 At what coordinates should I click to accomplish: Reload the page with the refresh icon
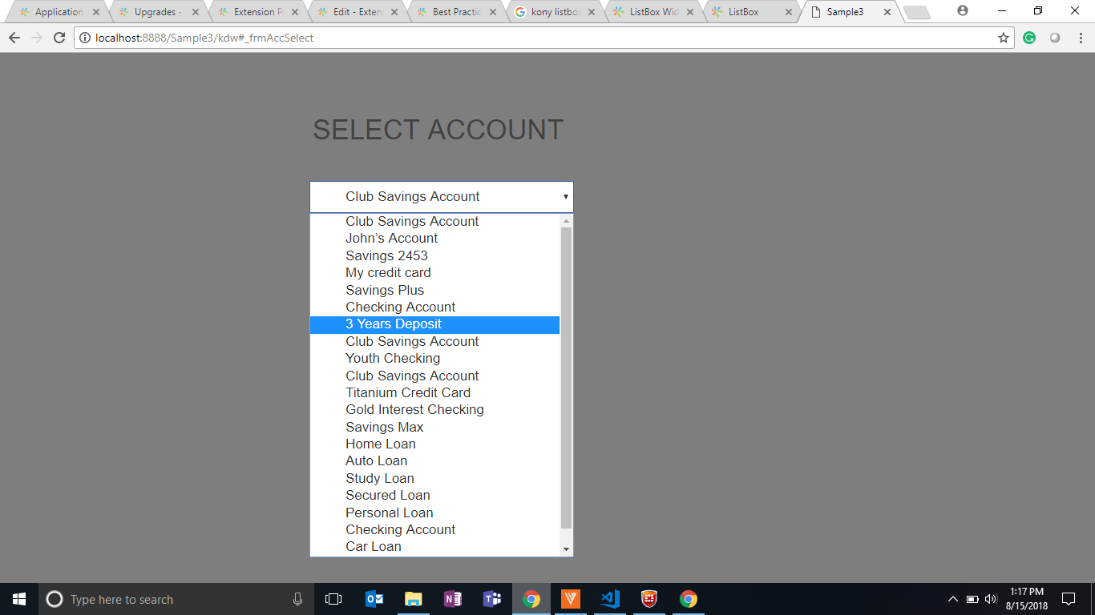click(59, 38)
